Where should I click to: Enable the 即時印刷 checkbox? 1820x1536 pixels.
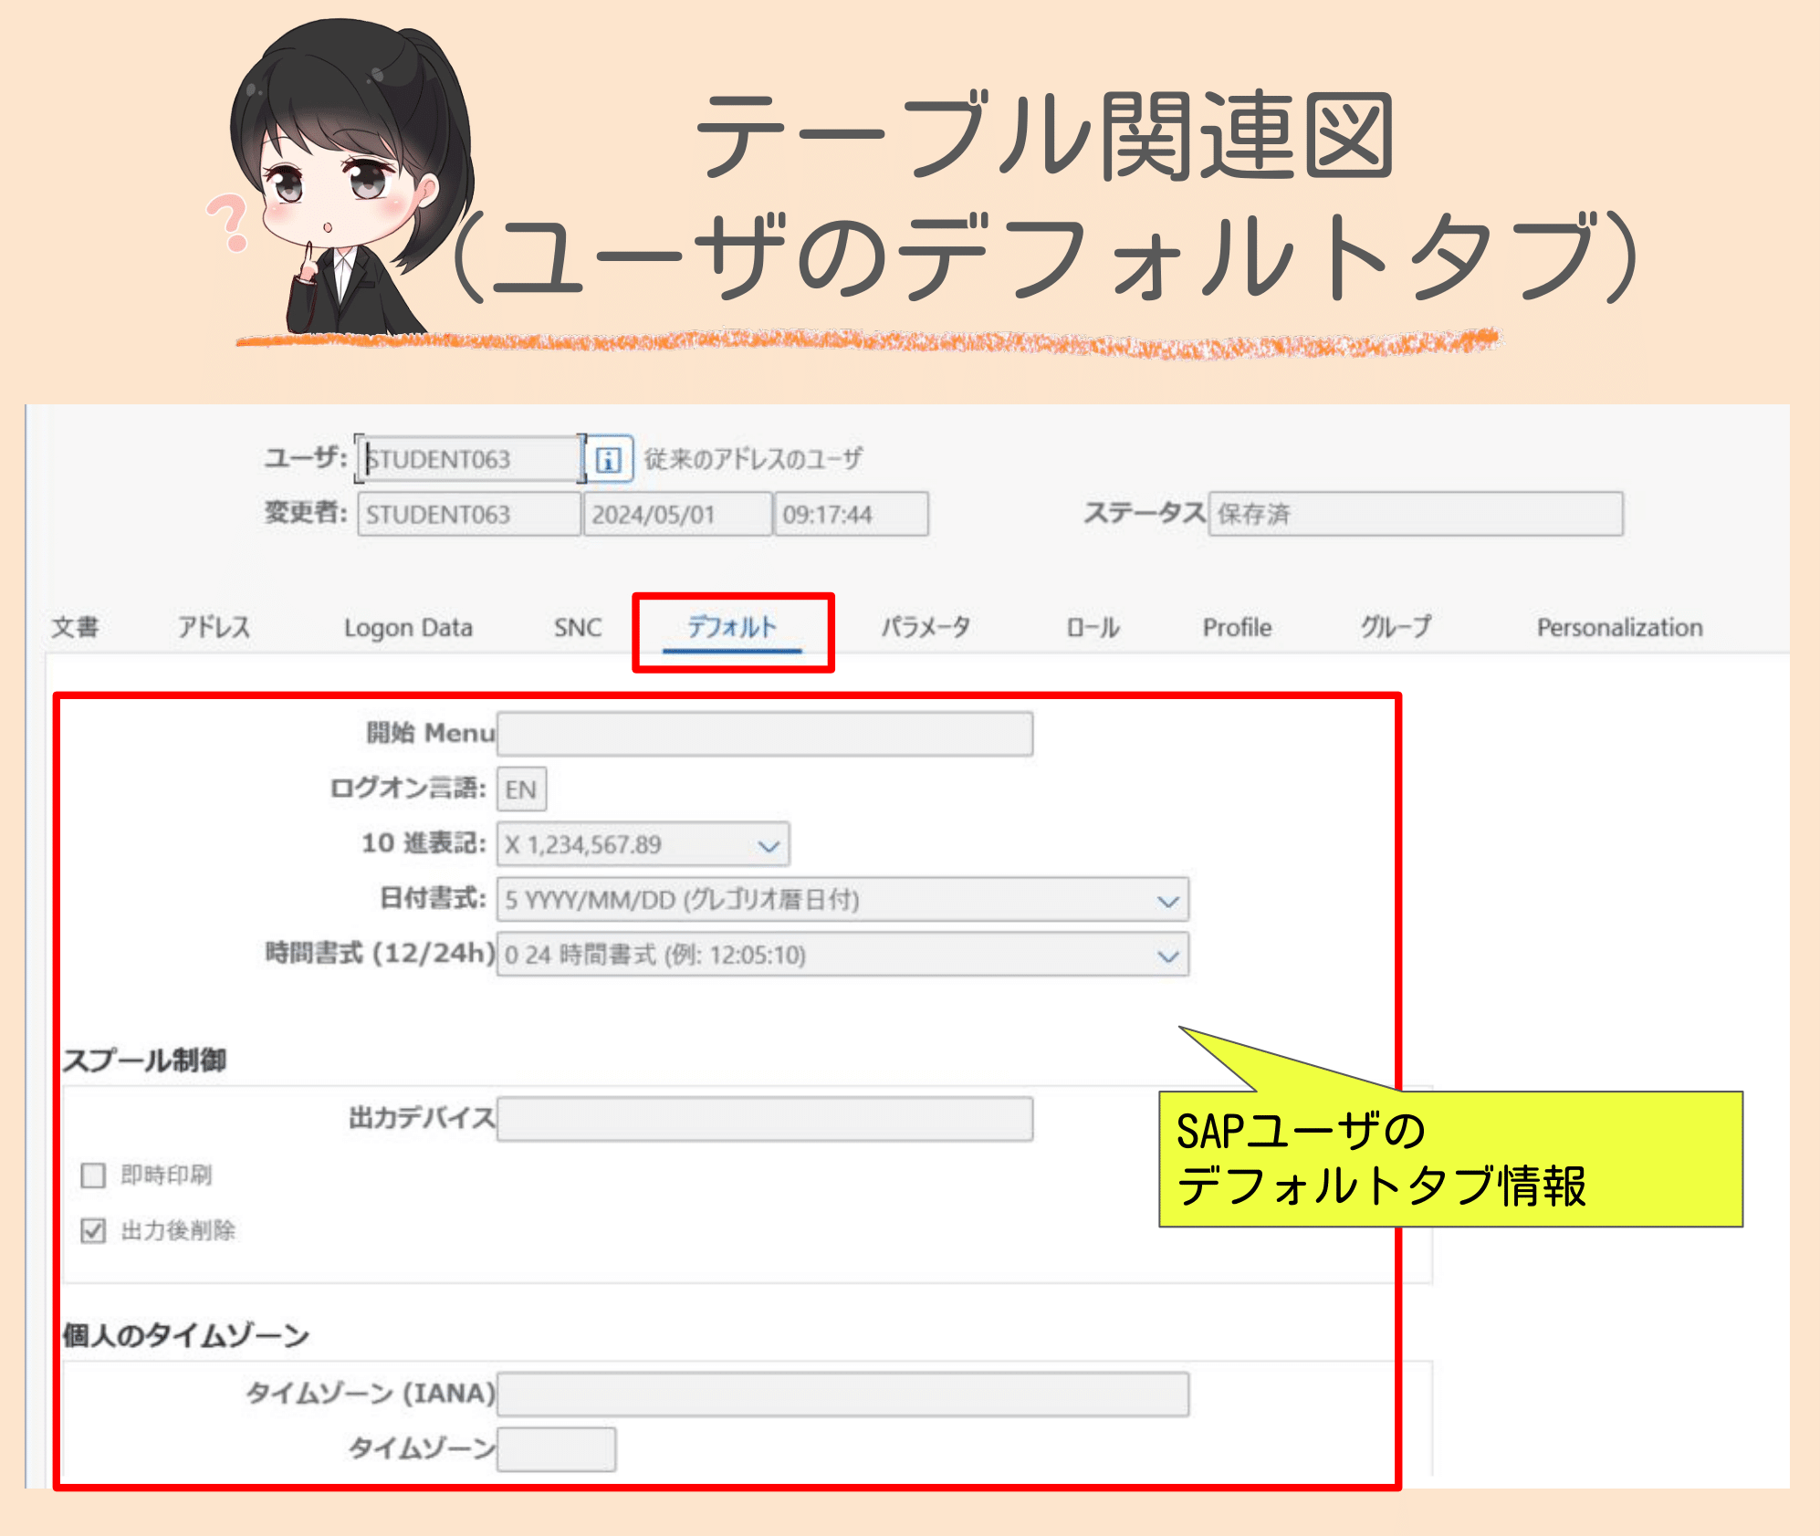92,1176
